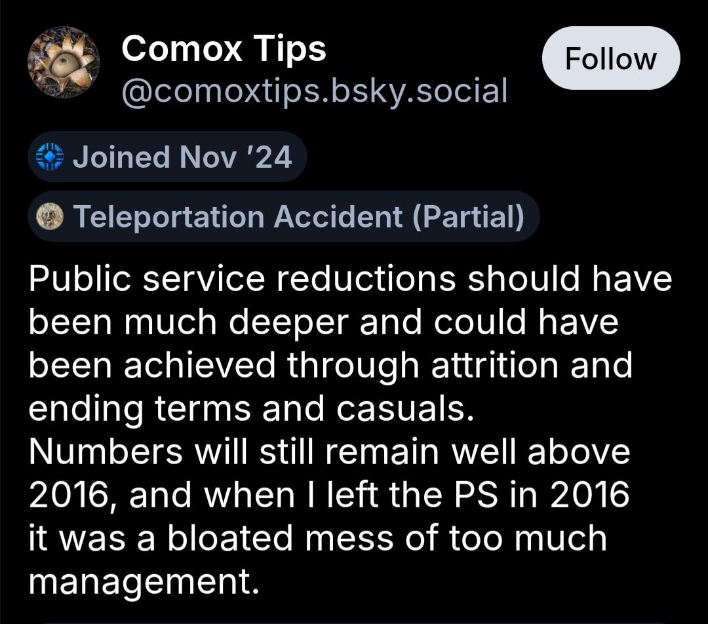708x624 pixels.
Task: Open the Comox Tips profile avatar
Action: coord(64,64)
